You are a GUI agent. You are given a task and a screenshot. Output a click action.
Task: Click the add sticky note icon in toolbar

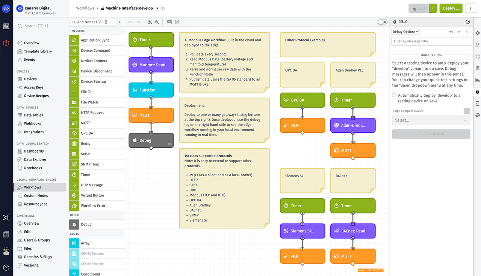point(169,22)
